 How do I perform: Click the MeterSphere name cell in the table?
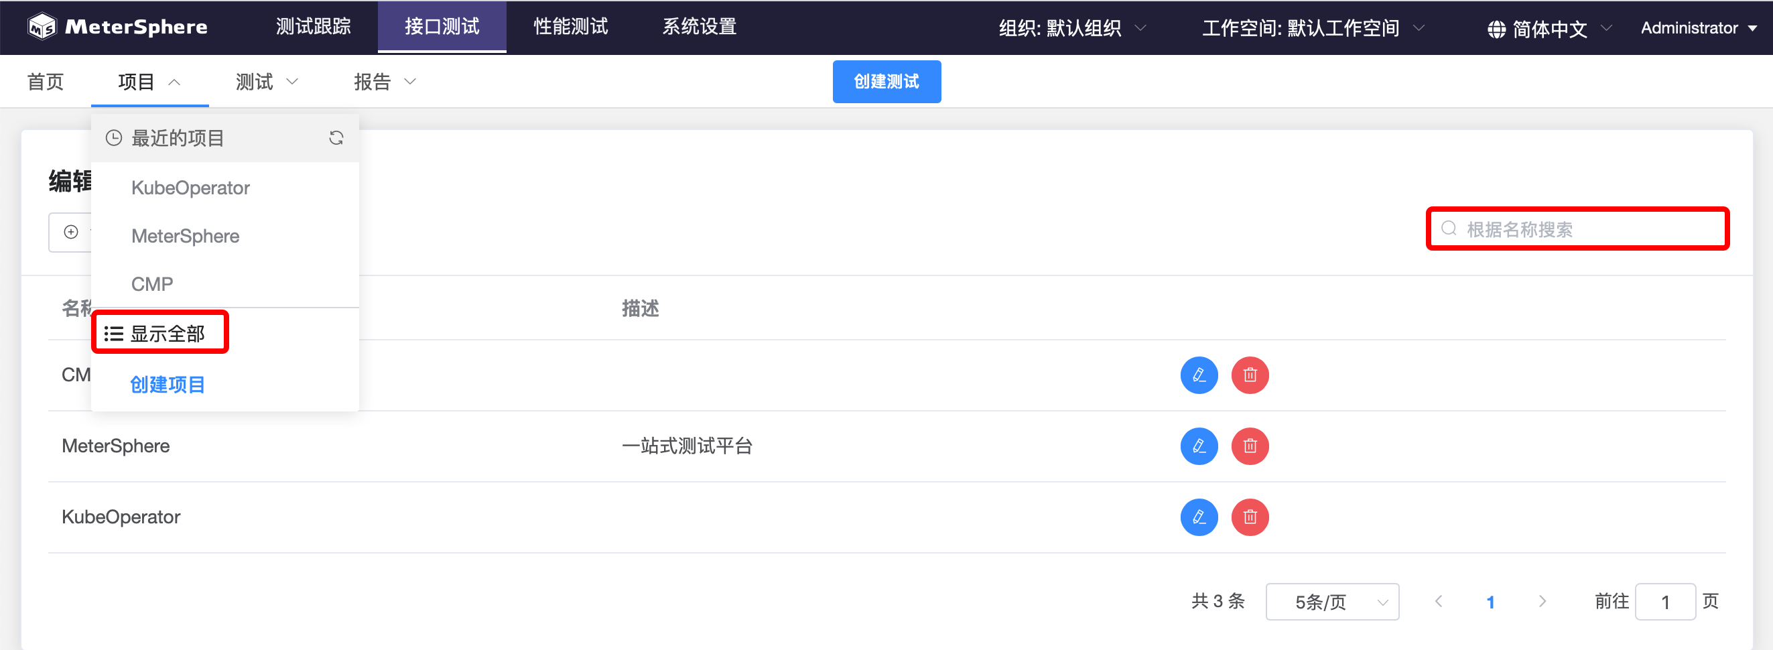(116, 446)
